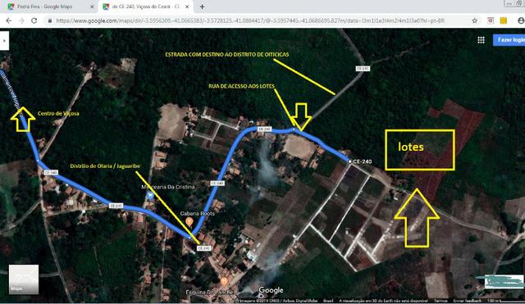Click the Fazer login button
This screenshot has height=304, width=525.
[x=509, y=40]
